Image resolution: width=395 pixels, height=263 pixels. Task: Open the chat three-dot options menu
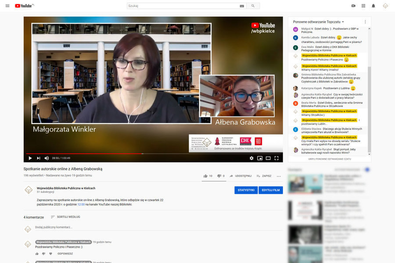365,21
